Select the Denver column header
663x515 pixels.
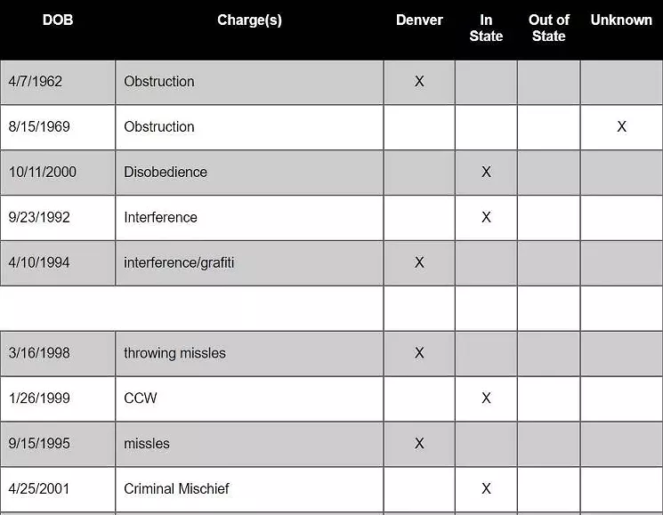419,20
